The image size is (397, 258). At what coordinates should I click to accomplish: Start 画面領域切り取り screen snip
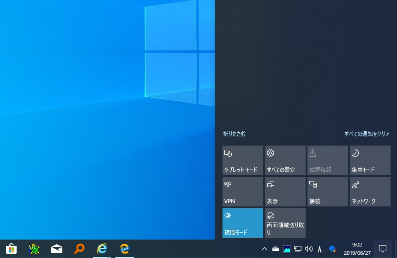(x=285, y=223)
